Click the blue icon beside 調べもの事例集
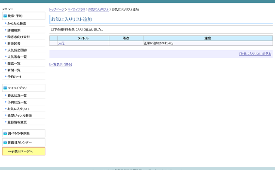 pyautogui.click(x=5, y=134)
